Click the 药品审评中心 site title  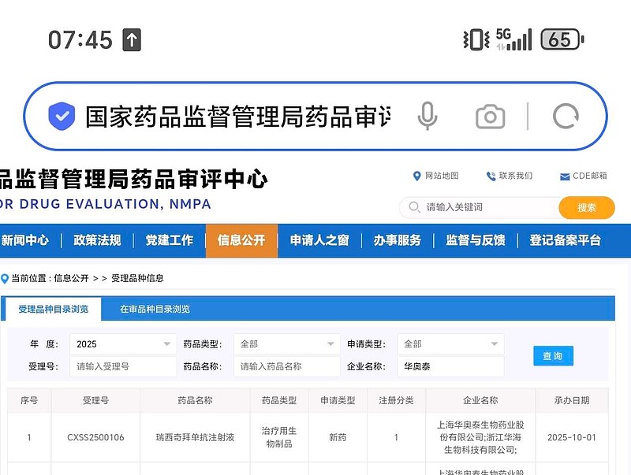click(x=133, y=180)
